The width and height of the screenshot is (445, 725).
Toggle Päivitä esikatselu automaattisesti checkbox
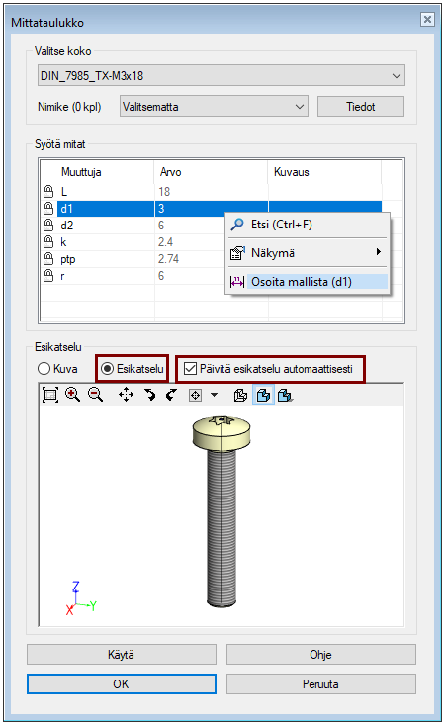pos(190,369)
